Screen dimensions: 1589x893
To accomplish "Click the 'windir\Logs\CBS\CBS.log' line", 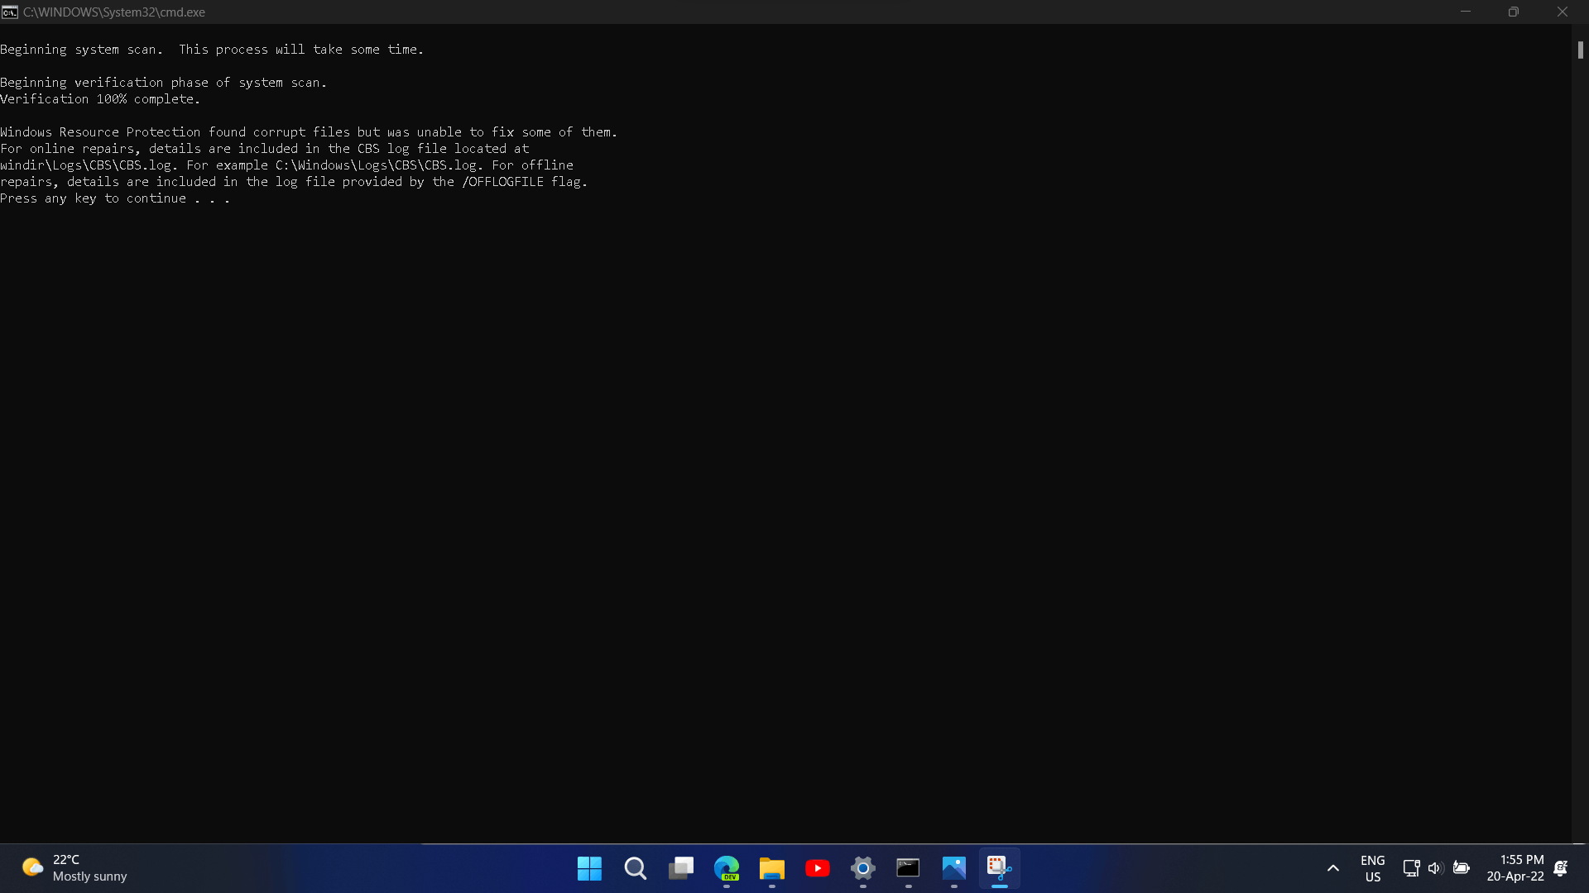I will click(x=286, y=165).
